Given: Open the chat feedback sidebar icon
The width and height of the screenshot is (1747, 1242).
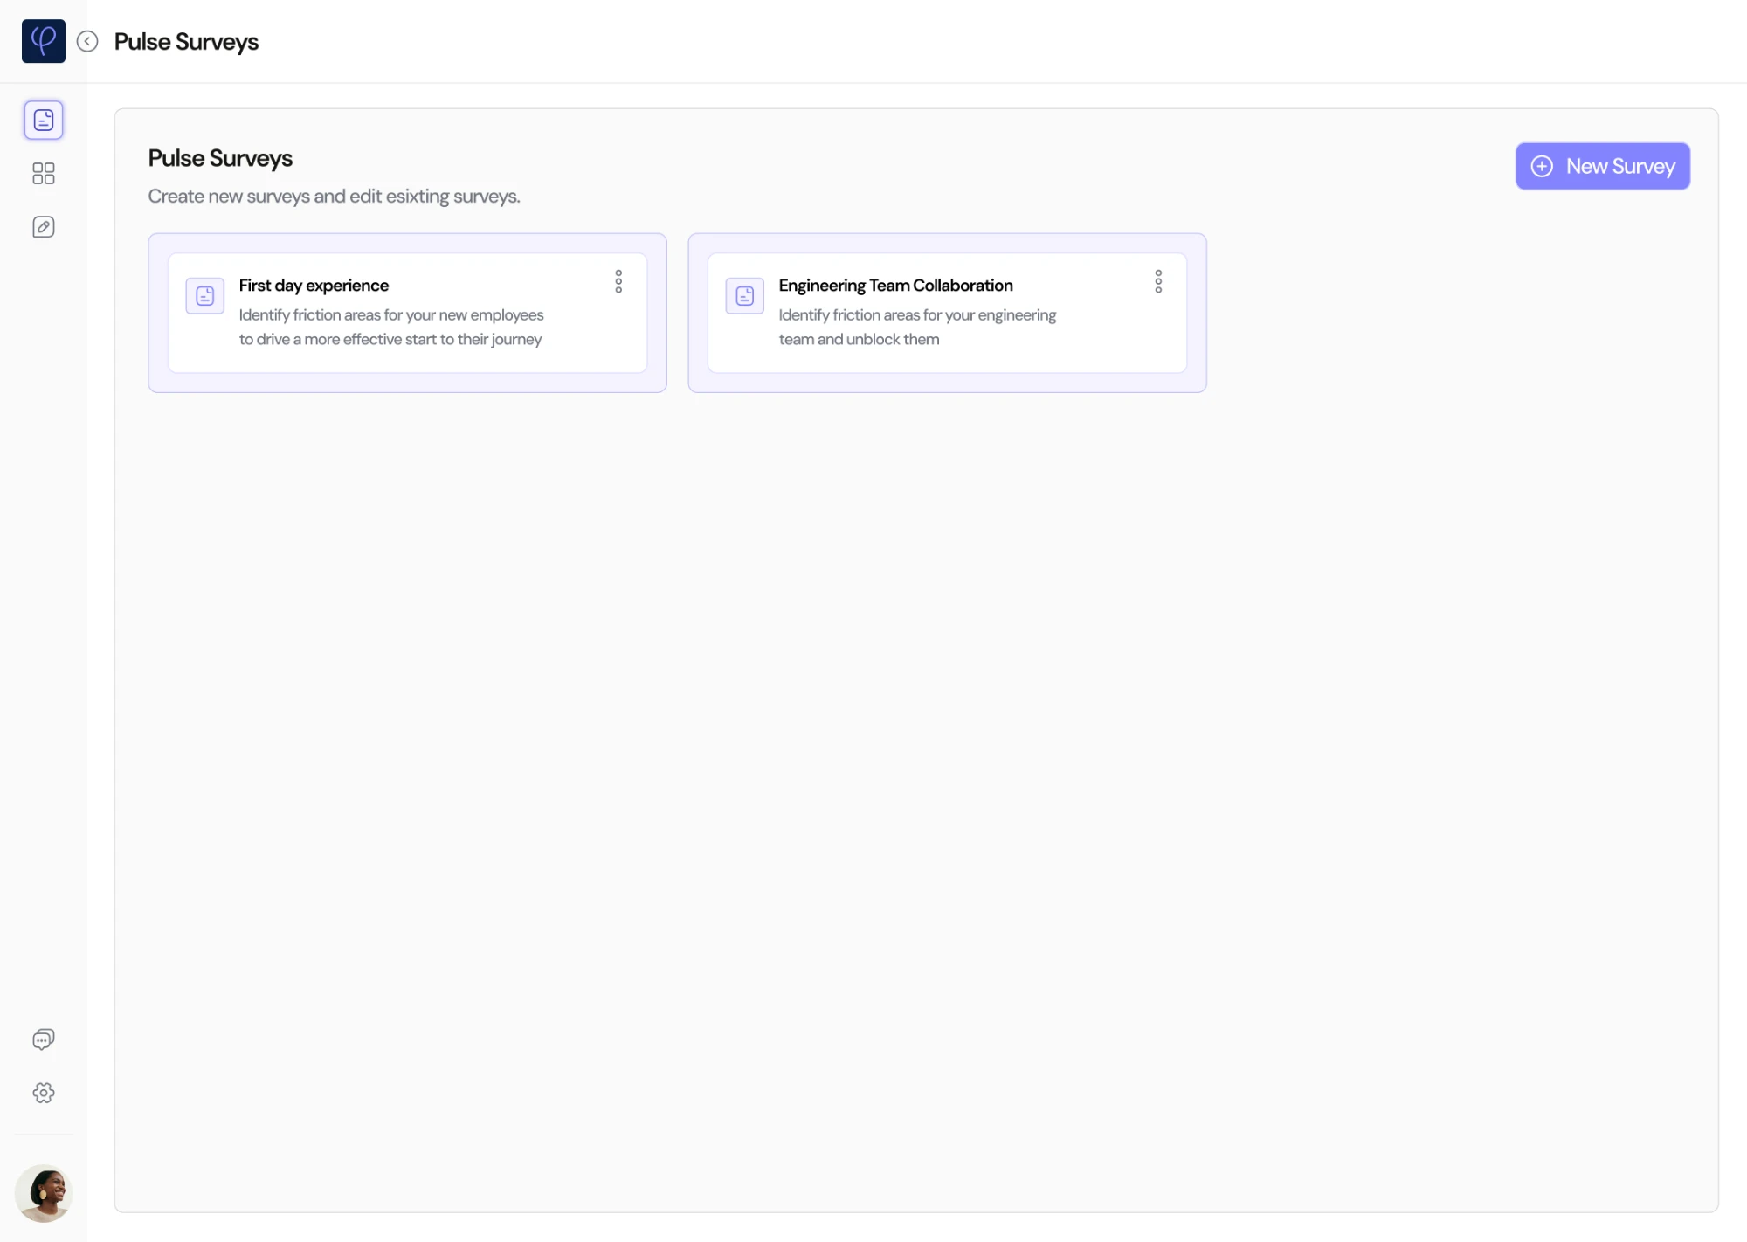Looking at the screenshot, I should [44, 1038].
